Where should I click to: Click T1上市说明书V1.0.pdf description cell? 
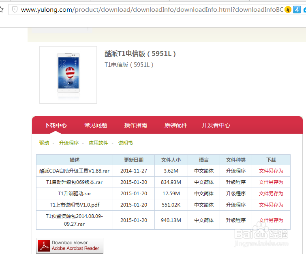[75, 205]
